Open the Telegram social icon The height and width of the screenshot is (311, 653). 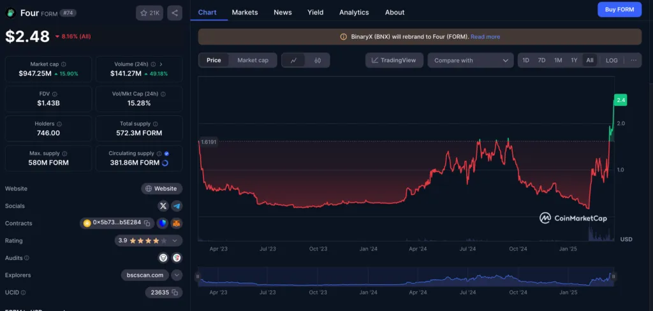177,206
